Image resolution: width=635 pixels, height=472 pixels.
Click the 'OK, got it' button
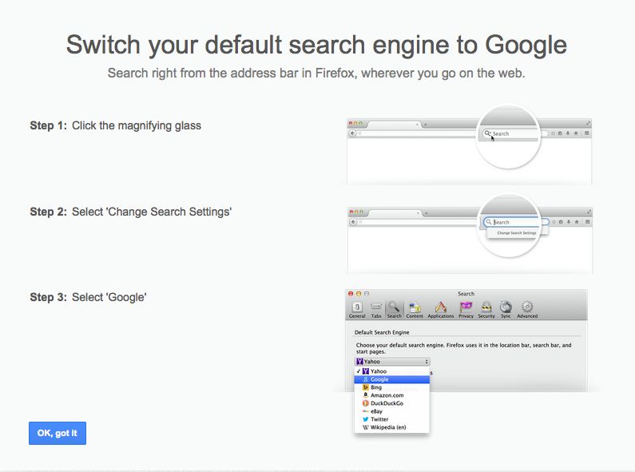point(58,433)
